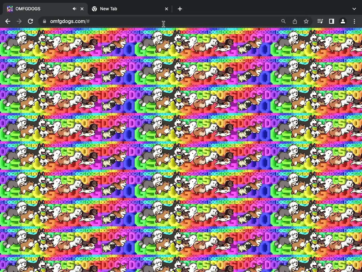
Task: Toggle the browser side panel
Action: point(332,21)
